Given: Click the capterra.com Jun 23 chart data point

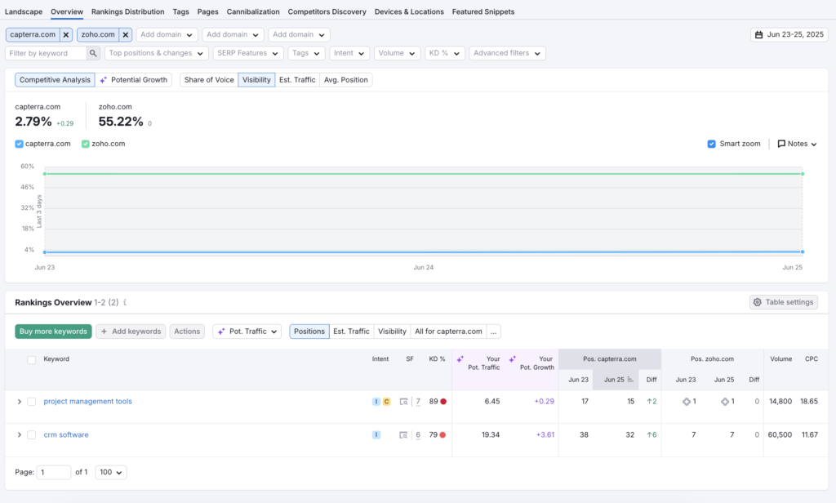Looking at the screenshot, I should (x=45, y=251).
